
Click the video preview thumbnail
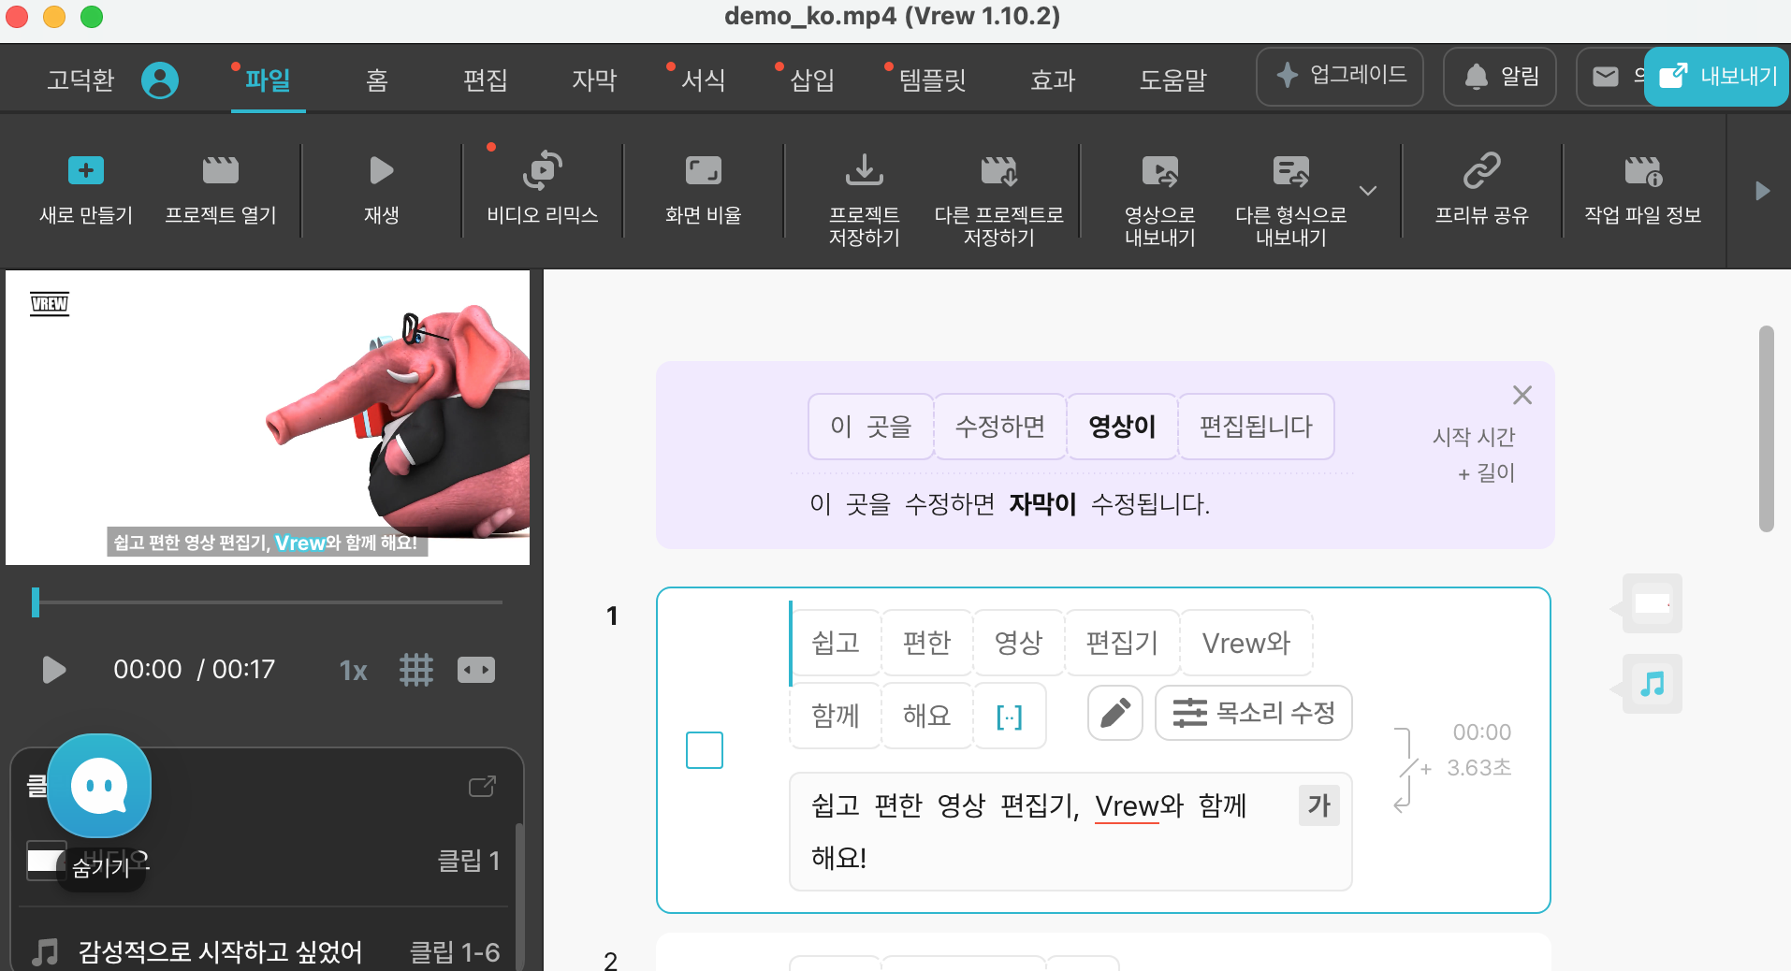[268, 417]
